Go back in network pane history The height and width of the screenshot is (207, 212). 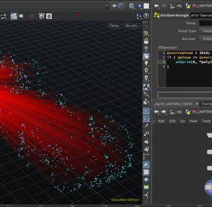[156, 112]
